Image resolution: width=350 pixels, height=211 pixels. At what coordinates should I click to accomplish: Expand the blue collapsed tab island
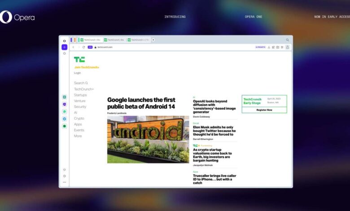click(x=71, y=40)
